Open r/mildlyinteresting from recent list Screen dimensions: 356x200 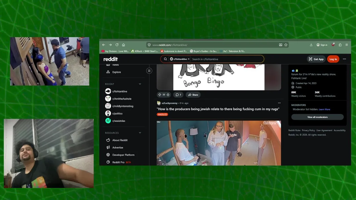123,106
